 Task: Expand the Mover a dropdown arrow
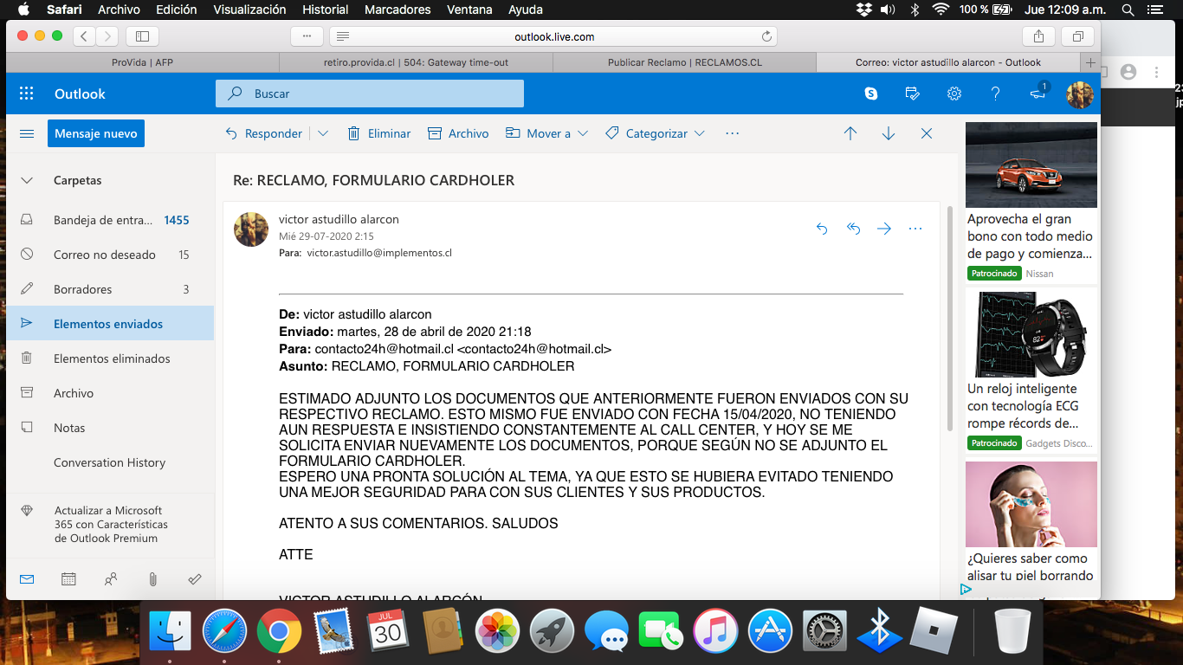tap(583, 133)
